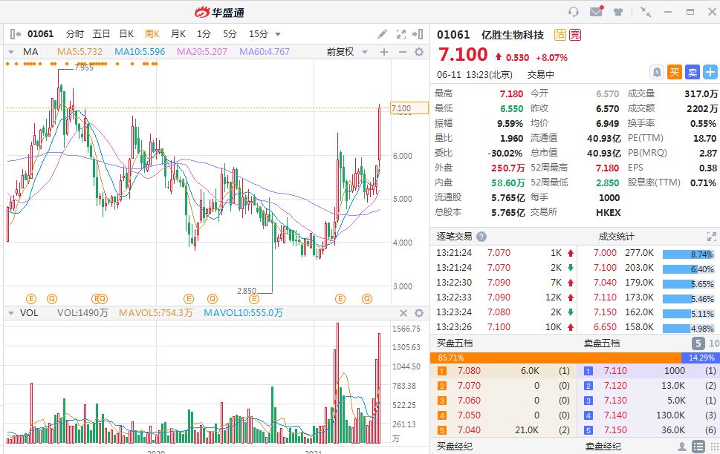
Task: Click the stock code 01061 in chart toolbar
Action: coord(40,34)
